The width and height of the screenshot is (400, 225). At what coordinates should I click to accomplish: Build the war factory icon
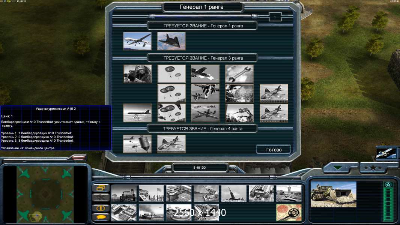pos(262,193)
